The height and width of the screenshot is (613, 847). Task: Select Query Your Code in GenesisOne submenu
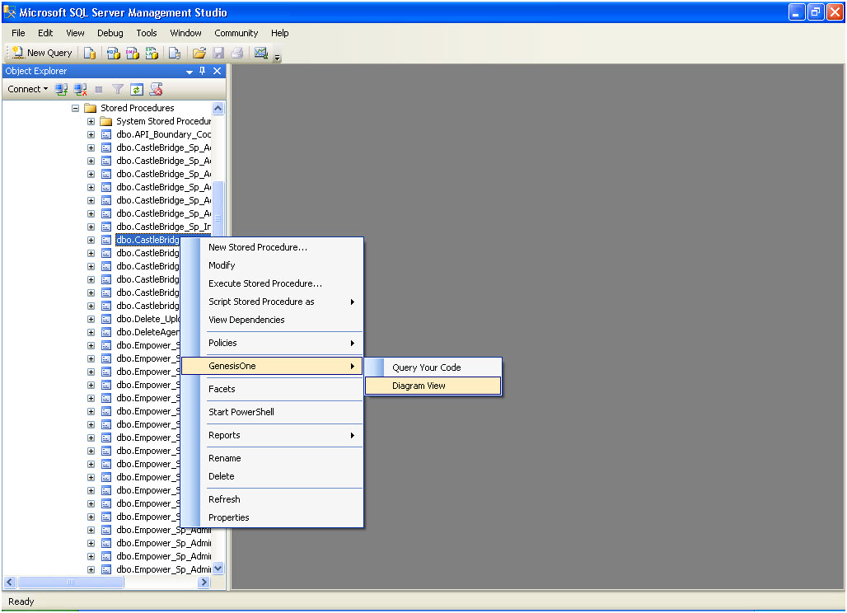click(433, 367)
